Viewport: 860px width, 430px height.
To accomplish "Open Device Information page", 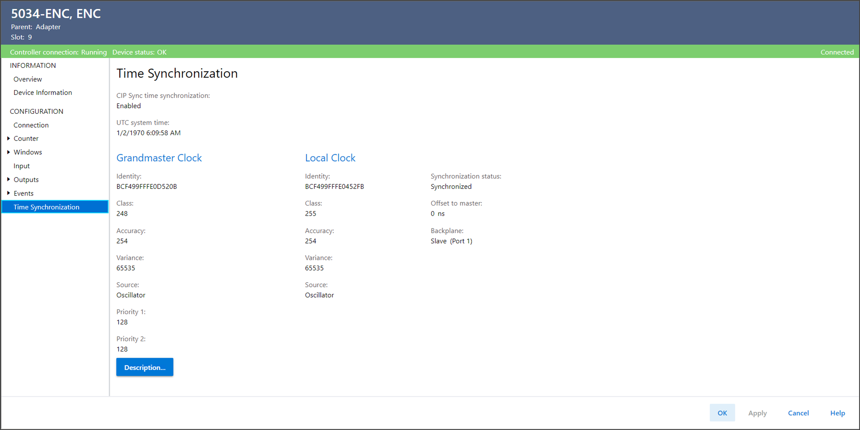I will [43, 92].
